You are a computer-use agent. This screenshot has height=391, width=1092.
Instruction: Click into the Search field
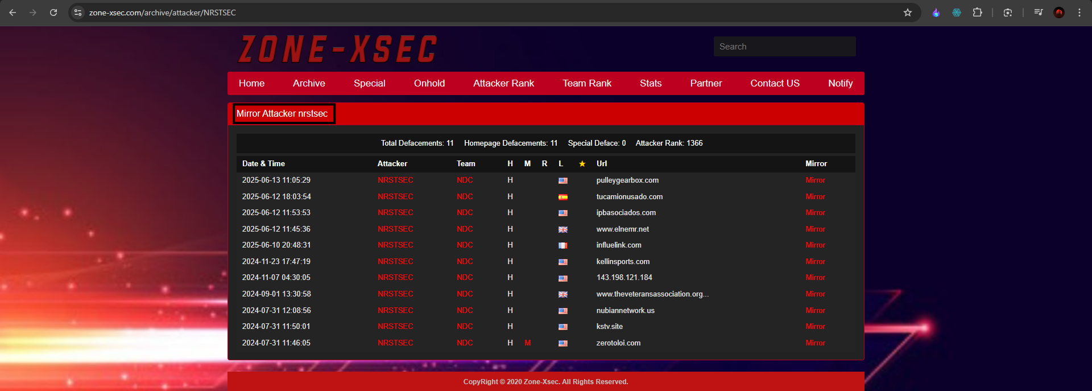click(785, 47)
